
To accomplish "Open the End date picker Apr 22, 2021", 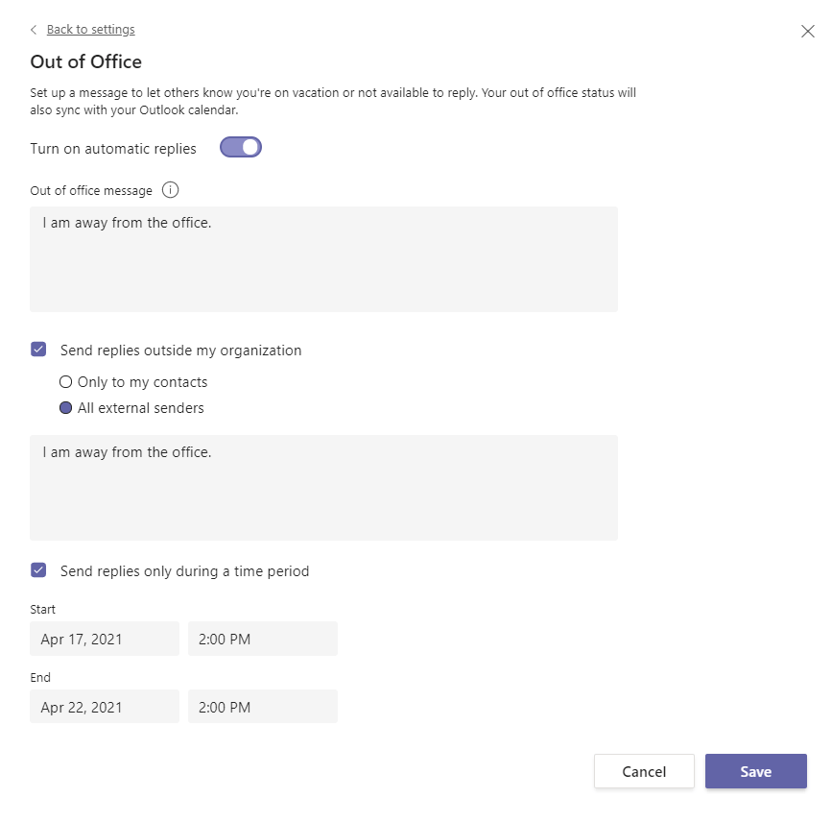I will pos(104,707).
